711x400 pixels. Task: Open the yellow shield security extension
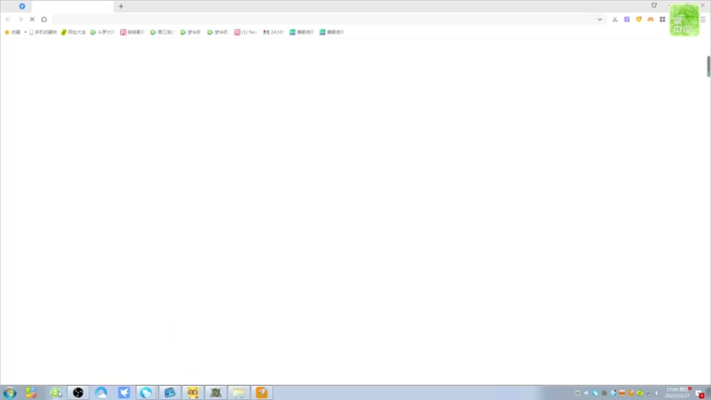[638, 20]
